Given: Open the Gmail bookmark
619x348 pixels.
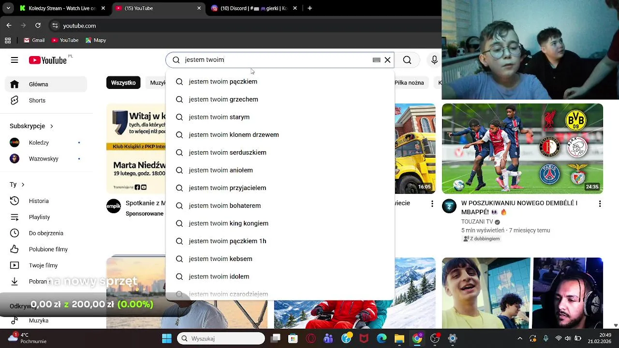Looking at the screenshot, I should 34,40.
